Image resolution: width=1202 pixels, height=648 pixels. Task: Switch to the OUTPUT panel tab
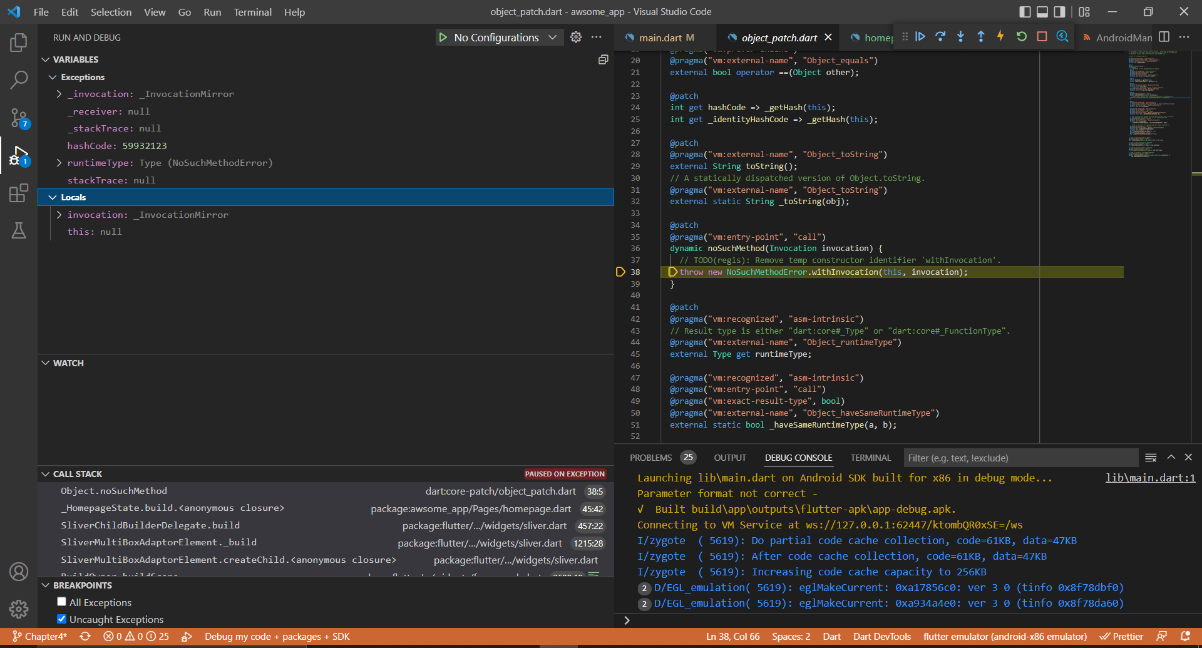(x=730, y=458)
